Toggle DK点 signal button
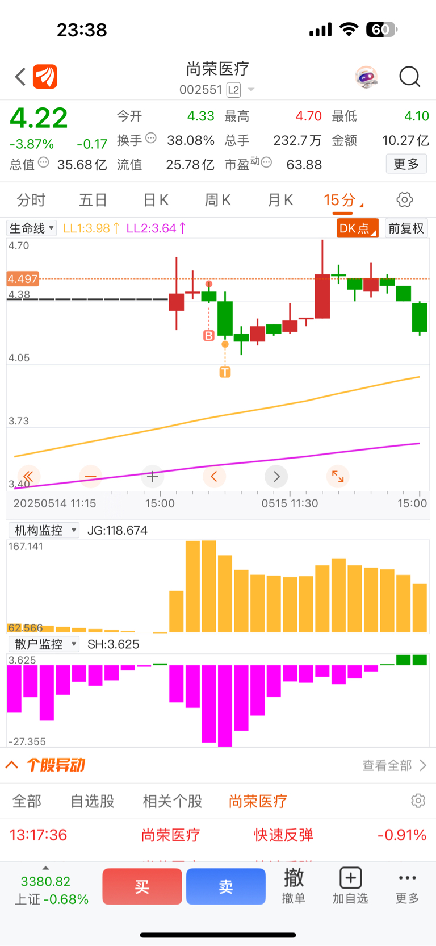This screenshot has height=946, width=436. point(358,228)
